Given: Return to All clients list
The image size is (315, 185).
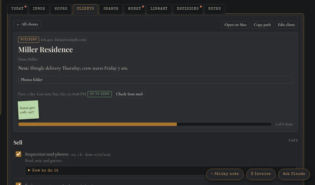Looking at the screenshot, I should [27, 24].
